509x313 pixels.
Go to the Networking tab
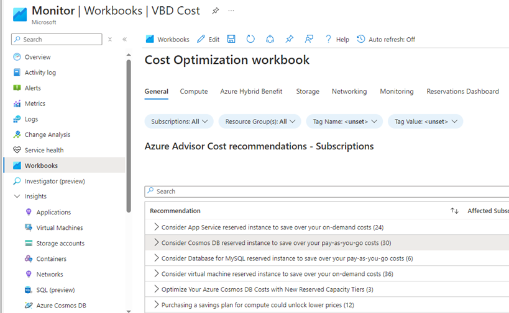click(349, 92)
